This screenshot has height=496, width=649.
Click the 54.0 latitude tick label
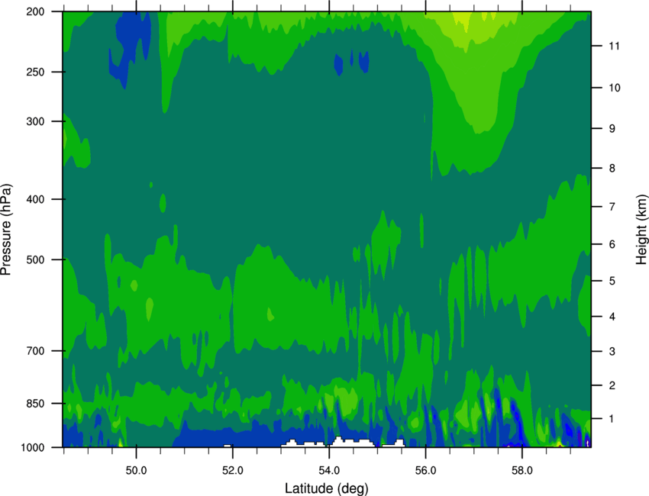pyautogui.click(x=330, y=471)
